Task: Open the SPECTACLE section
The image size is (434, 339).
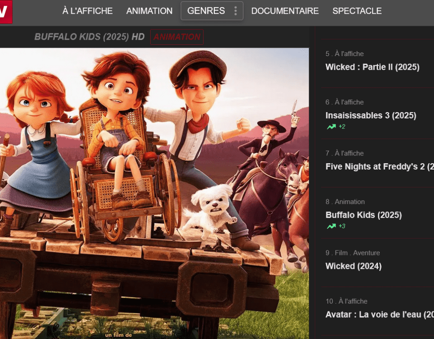Action: point(357,11)
